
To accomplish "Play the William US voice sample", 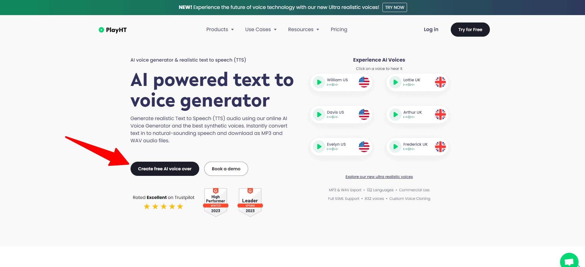I will pos(319,82).
